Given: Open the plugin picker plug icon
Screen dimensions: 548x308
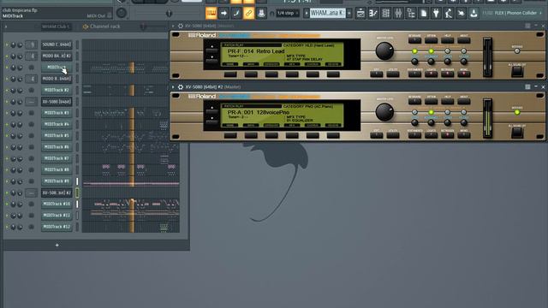Looking at the screenshot, I should [436, 14].
